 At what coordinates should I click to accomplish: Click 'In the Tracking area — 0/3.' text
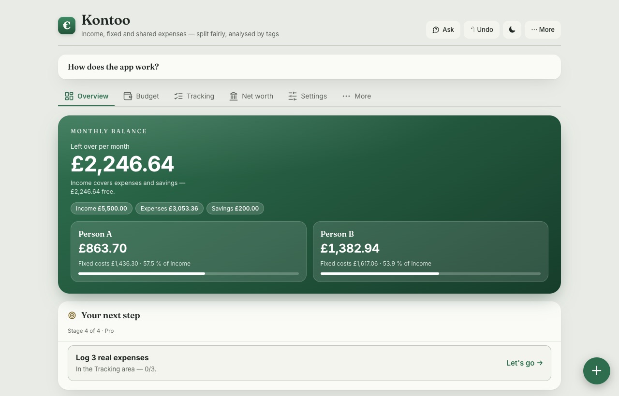(x=116, y=369)
